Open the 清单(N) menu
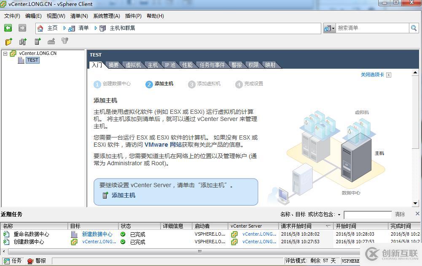Image resolution: width=422 pixels, height=266 pixels. [x=79, y=16]
